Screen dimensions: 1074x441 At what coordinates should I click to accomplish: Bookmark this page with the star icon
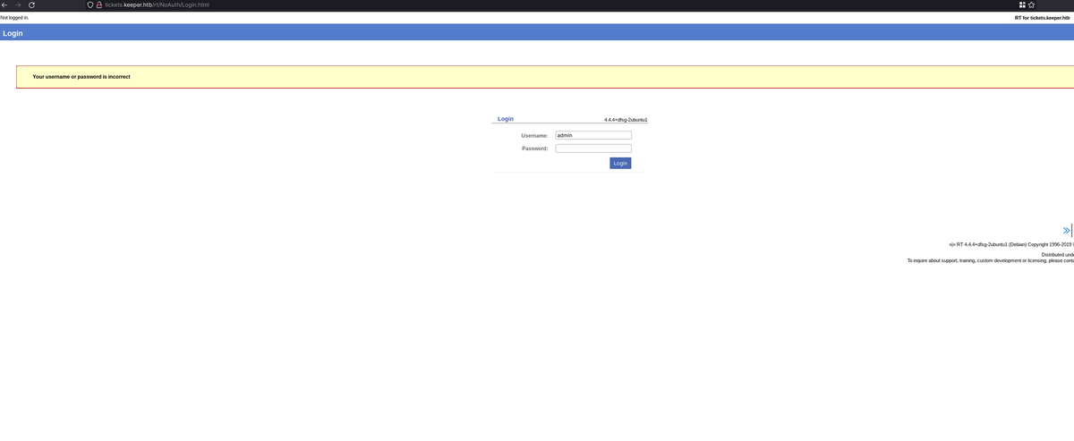point(1032,5)
